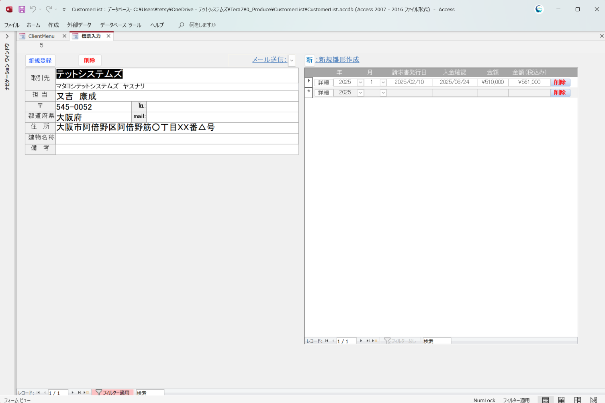Viewport: 605px width, 403px height.
Task: Click the Undo arrow in quick access toolbar
Action: [33, 9]
